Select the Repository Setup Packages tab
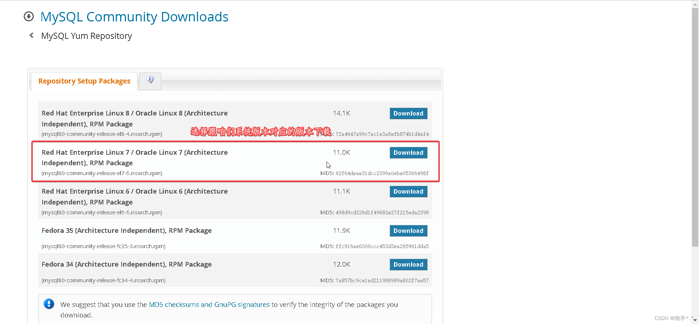Image resolution: width=699 pixels, height=324 pixels. [x=84, y=81]
